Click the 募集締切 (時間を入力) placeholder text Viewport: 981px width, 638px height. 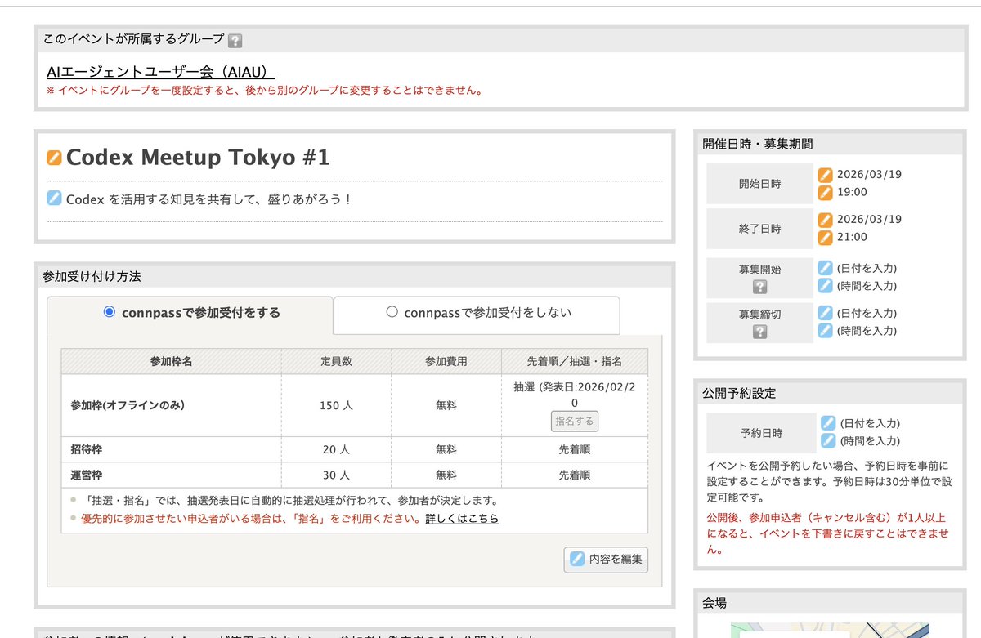[867, 331]
